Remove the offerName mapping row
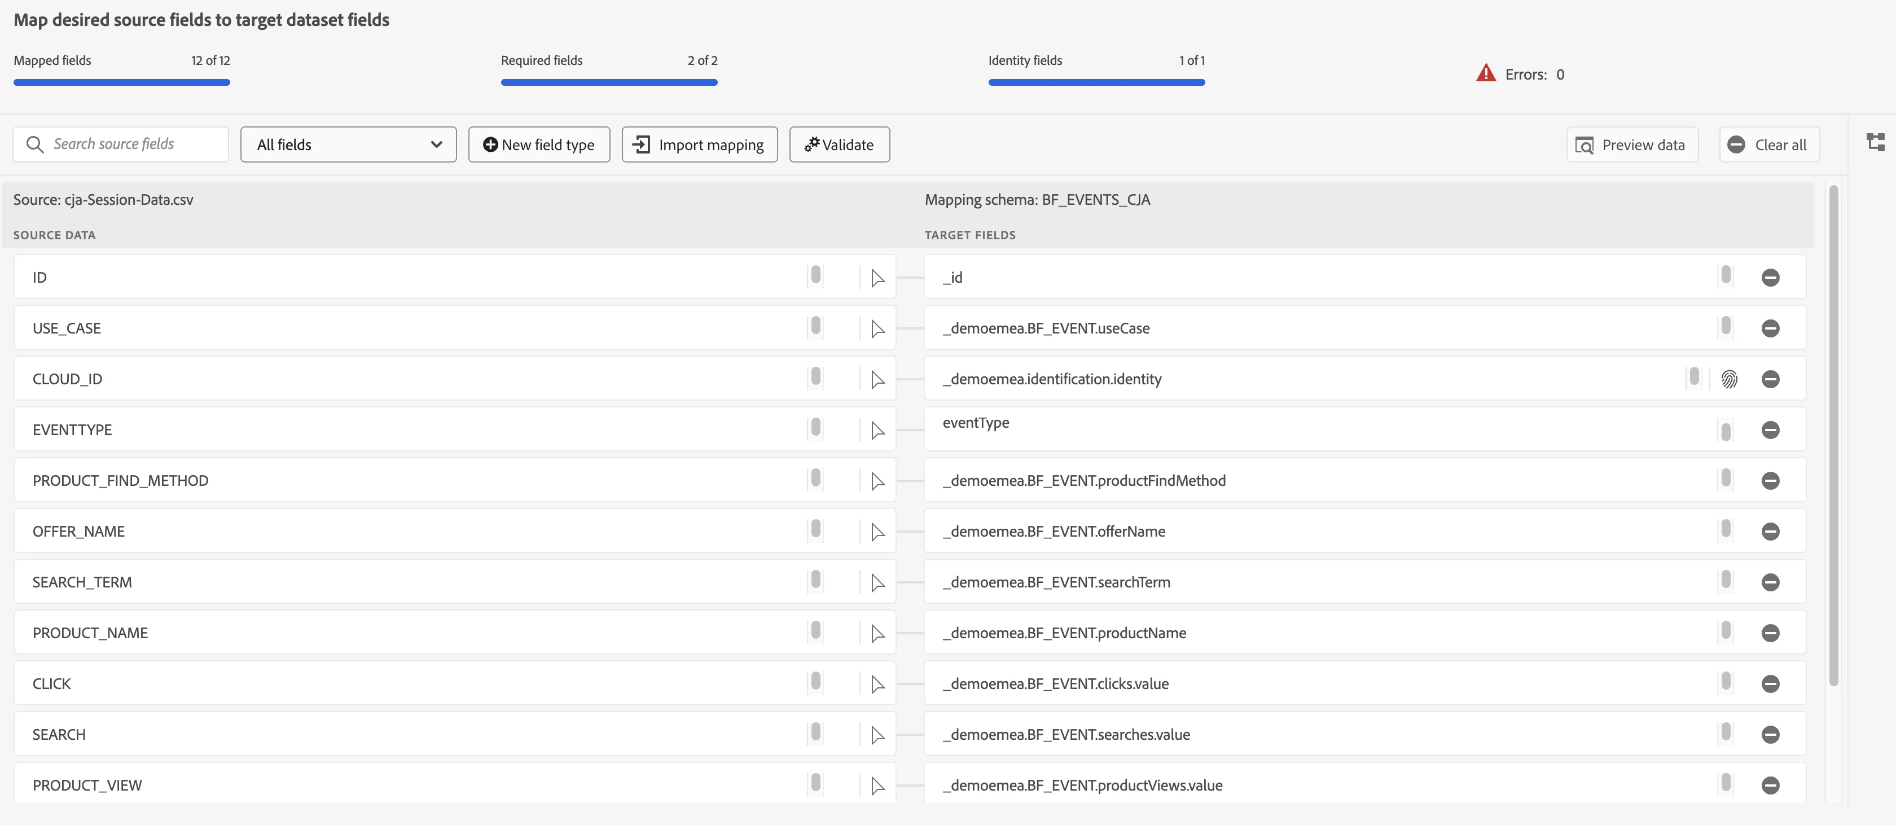 [1770, 532]
